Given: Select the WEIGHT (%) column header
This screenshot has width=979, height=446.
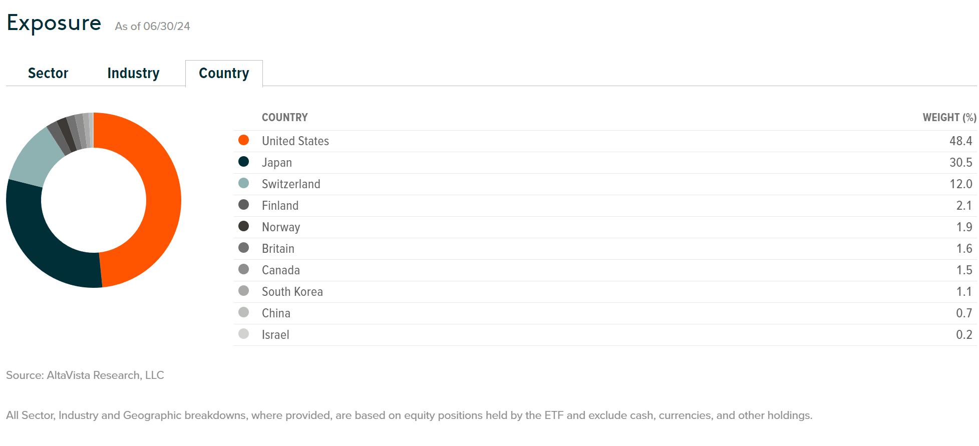Looking at the screenshot, I should [x=949, y=117].
